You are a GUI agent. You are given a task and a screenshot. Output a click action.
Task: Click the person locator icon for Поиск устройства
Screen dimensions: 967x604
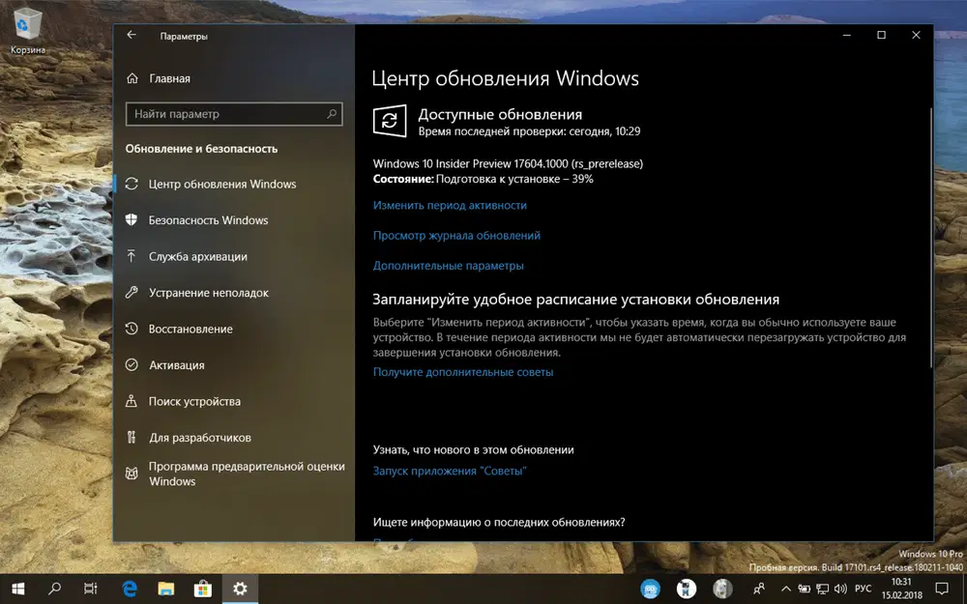tap(132, 401)
